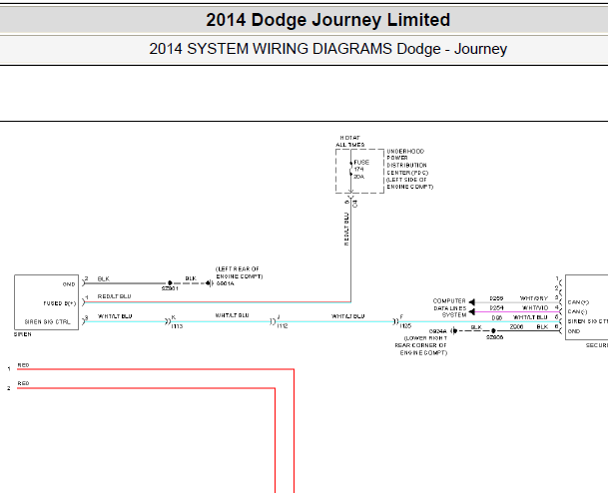This screenshot has width=608, height=493.
Task: Click the 'D96' circuit label
Action: (x=497, y=317)
